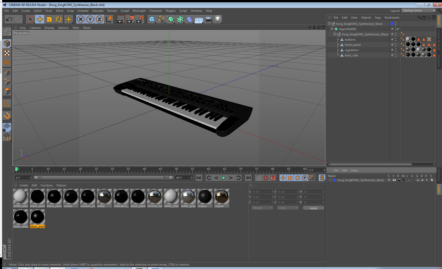Open Object Manager search magnifier
This screenshot has height=269, width=442.
pyautogui.click(x=419, y=18)
